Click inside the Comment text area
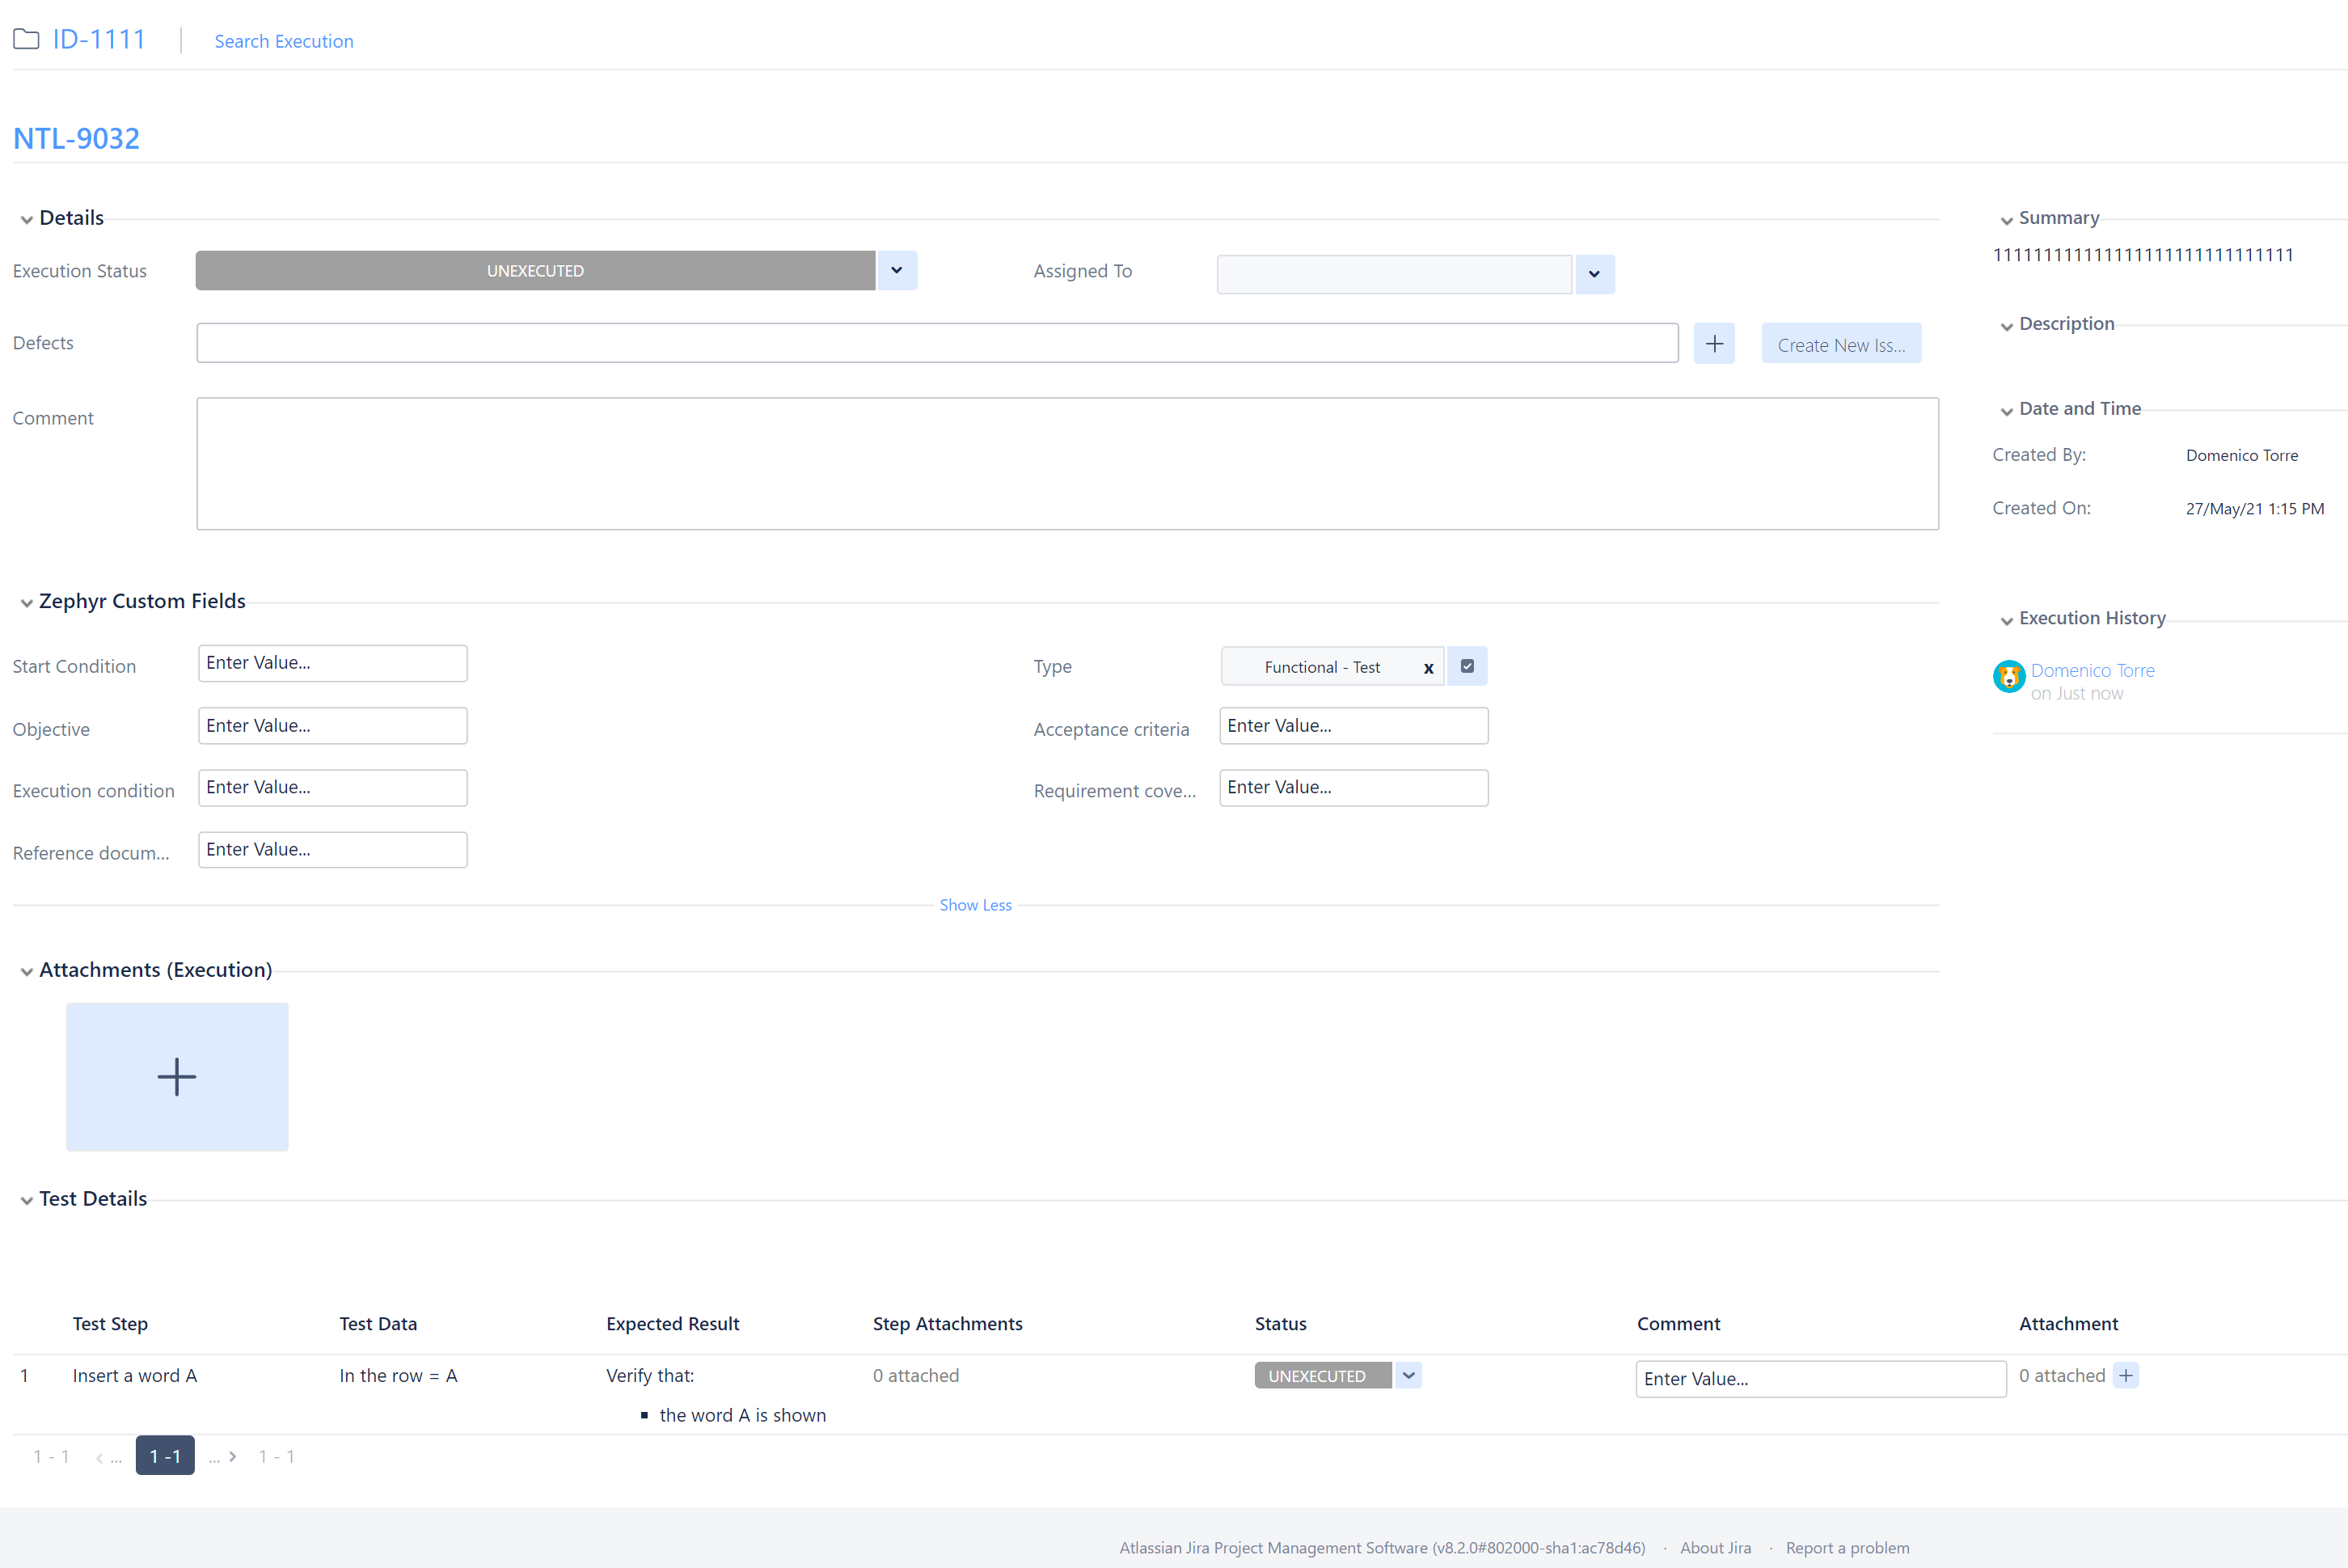 1066,463
